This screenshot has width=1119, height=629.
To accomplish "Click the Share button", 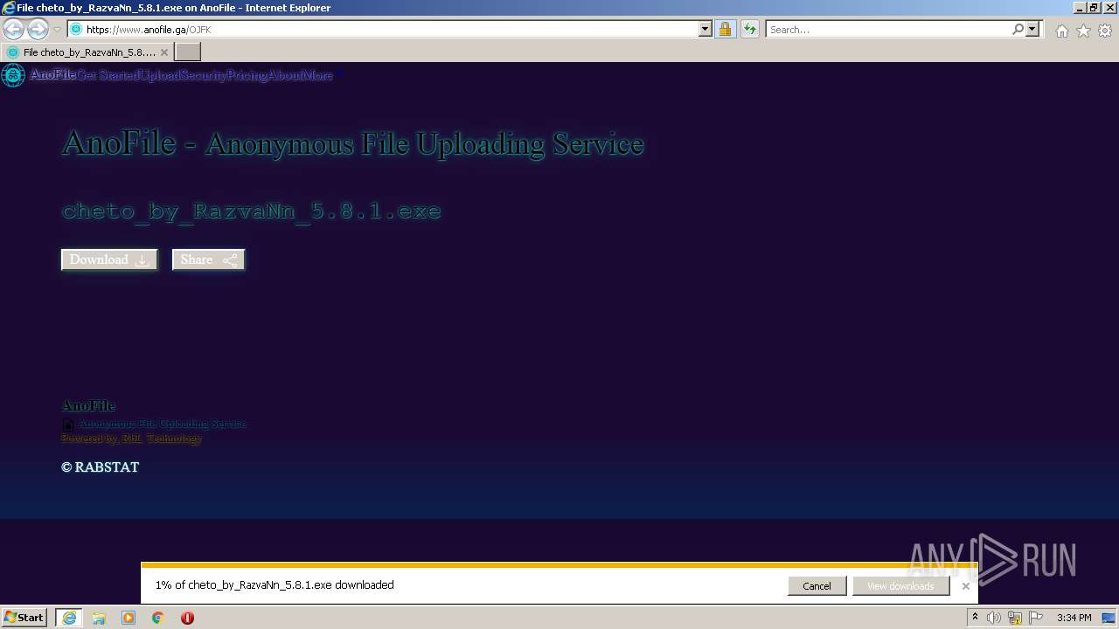I will (208, 259).
